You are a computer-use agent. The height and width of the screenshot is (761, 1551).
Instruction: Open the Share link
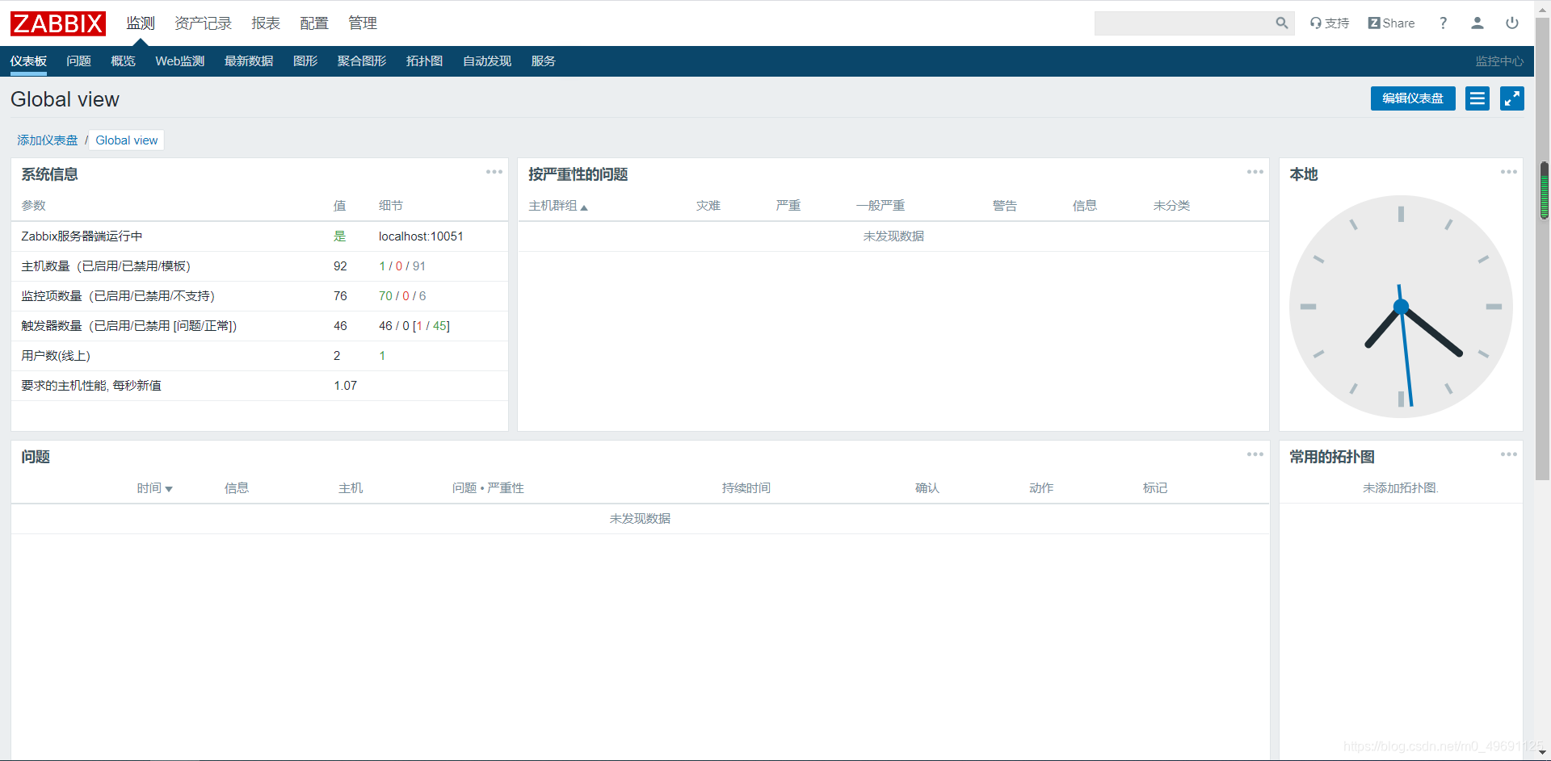(1391, 23)
